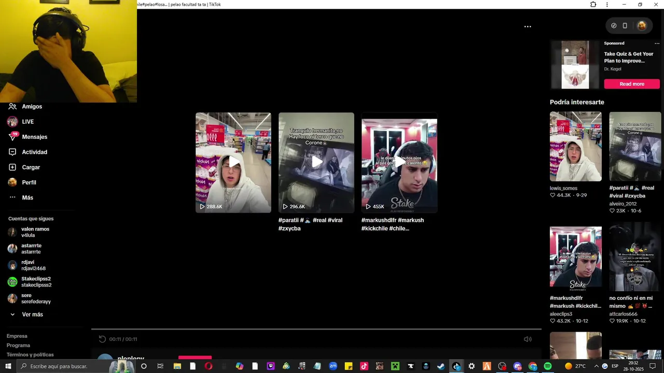664x373 pixels.
Task: Play the 296.6K views video thumbnail
Action: point(316,163)
